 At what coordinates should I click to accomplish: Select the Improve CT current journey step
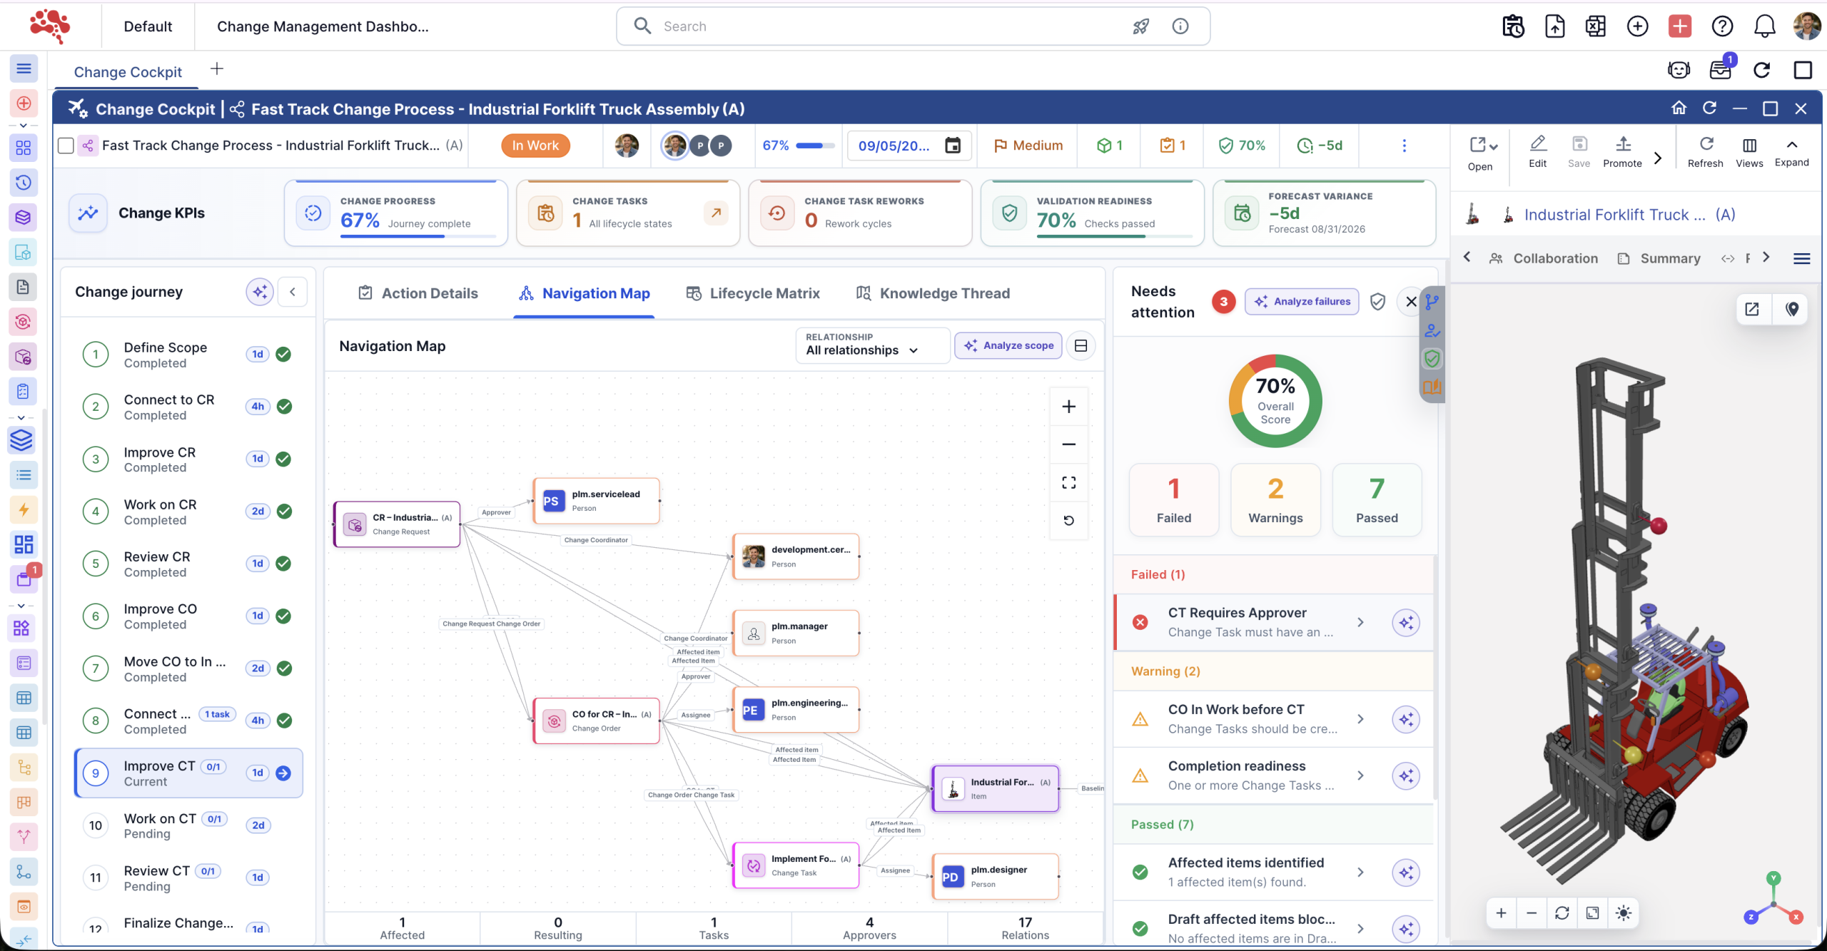[x=189, y=773]
